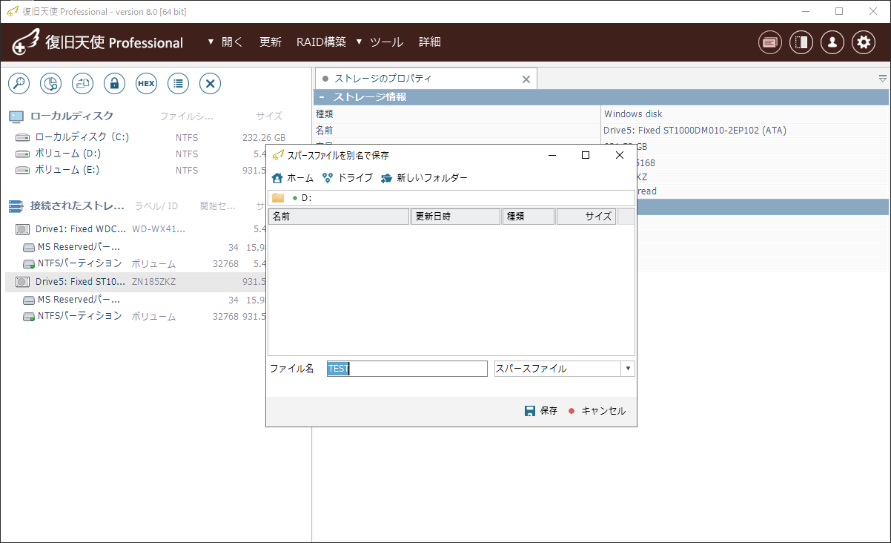The width and height of the screenshot is (891, 543).
Task: Close the ストレージのプロパティ tab
Action: [x=526, y=79]
